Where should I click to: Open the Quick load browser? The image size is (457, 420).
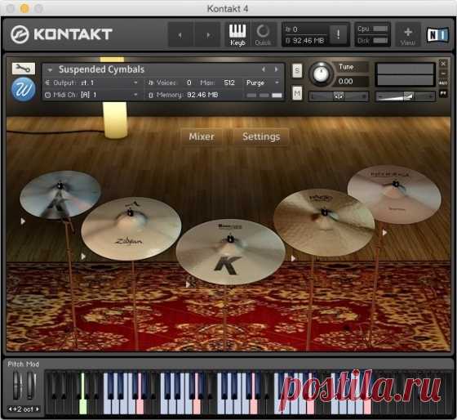pyautogui.click(x=263, y=35)
